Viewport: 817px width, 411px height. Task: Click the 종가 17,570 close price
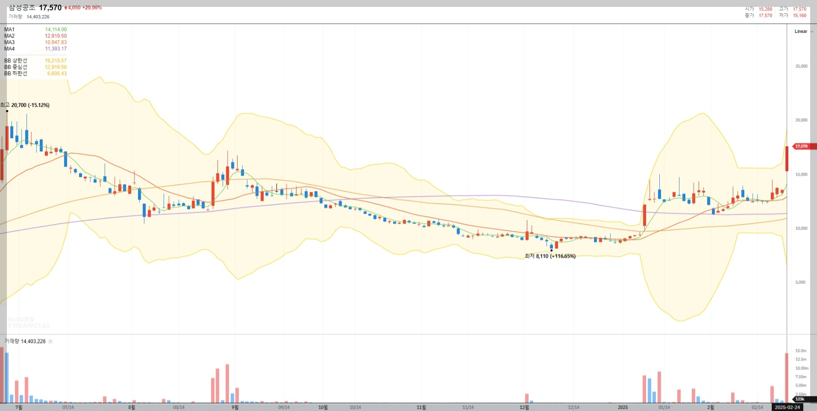coord(759,16)
